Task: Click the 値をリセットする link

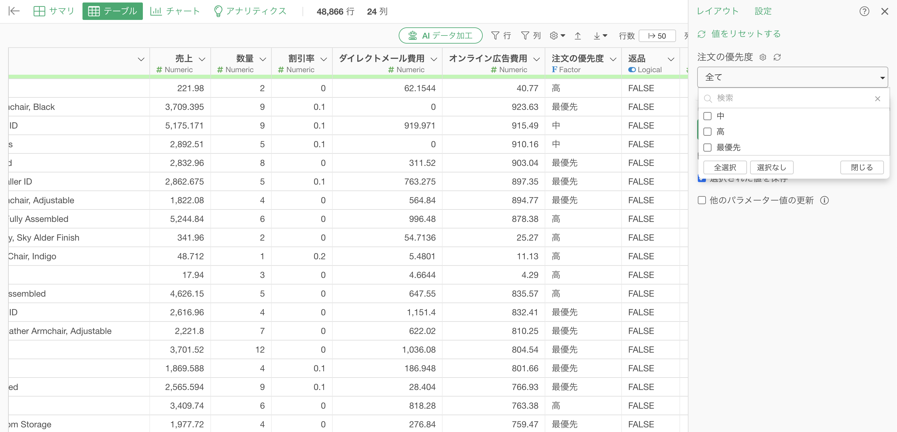Action: (x=746, y=34)
